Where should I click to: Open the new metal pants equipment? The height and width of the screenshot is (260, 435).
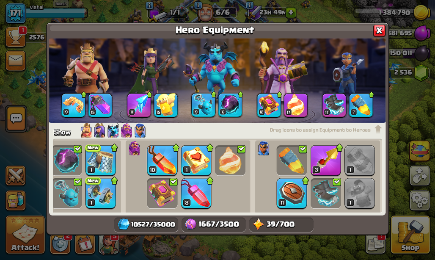click(101, 160)
